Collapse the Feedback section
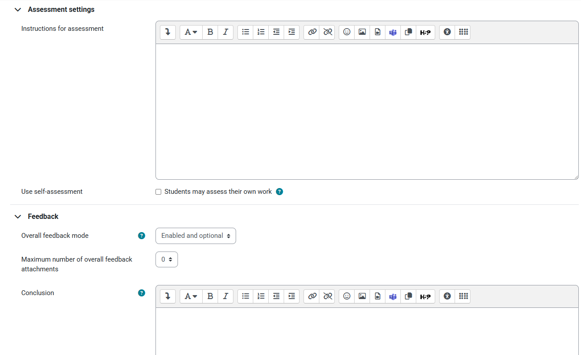581x355 pixels. coord(18,217)
